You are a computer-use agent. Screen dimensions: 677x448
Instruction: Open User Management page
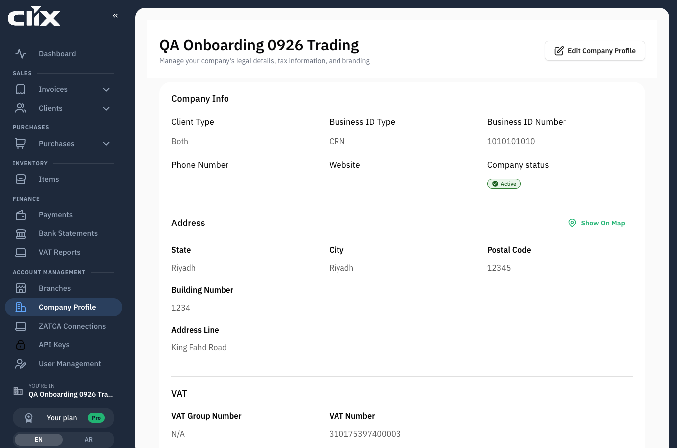(x=64, y=364)
